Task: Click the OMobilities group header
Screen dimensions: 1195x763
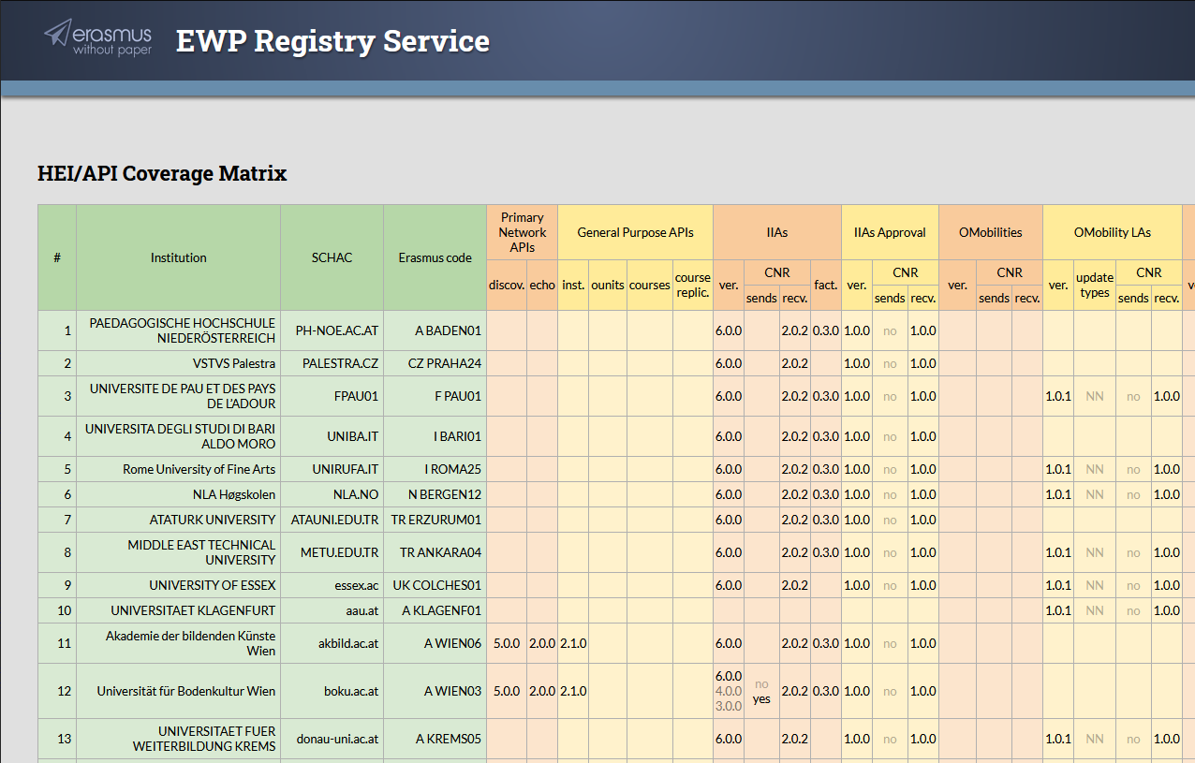Action: click(x=991, y=232)
